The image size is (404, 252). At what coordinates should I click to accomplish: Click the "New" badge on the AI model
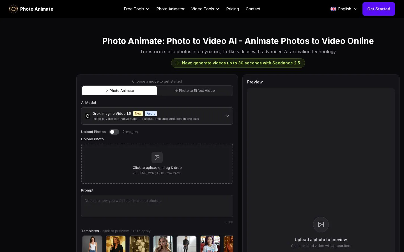[138, 113]
